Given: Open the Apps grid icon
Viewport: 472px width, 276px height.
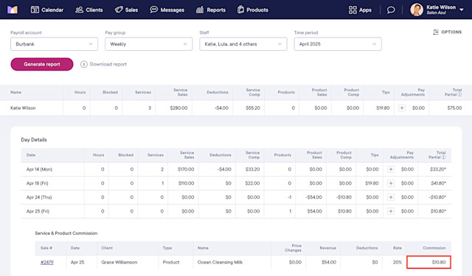Looking at the screenshot, I should (353, 10).
